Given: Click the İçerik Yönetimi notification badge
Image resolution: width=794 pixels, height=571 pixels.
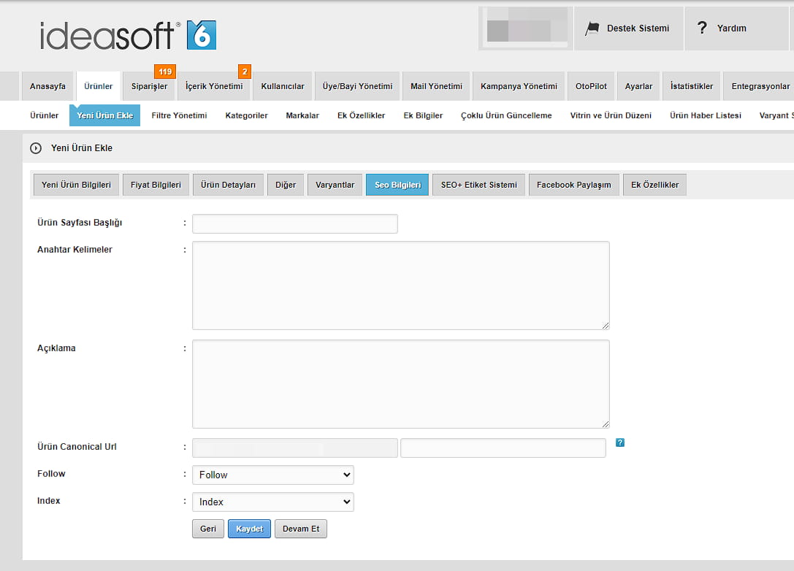Looking at the screenshot, I should coord(245,72).
